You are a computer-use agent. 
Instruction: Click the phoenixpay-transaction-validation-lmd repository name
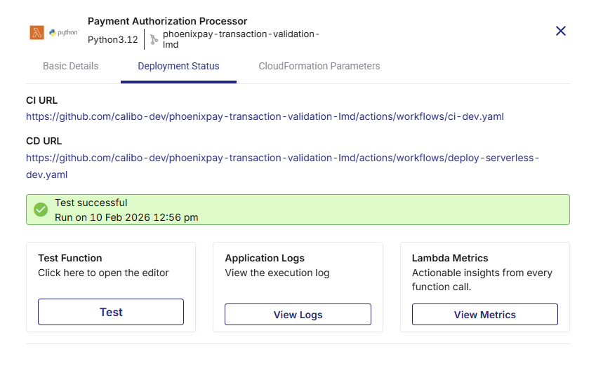pyautogui.click(x=240, y=39)
